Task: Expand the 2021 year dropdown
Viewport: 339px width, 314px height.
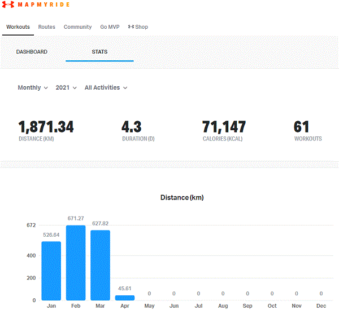Action: [x=66, y=88]
